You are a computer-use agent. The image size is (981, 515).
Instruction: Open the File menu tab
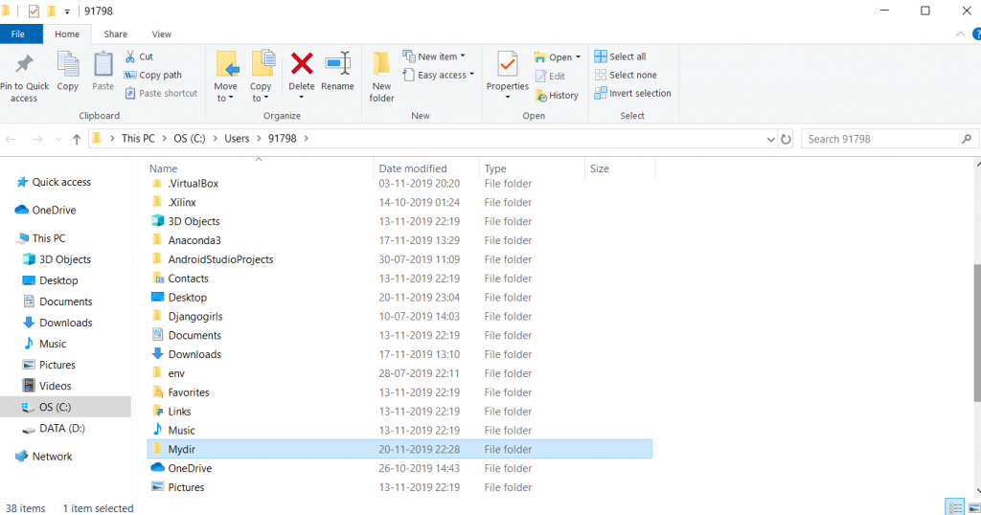[x=17, y=34]
